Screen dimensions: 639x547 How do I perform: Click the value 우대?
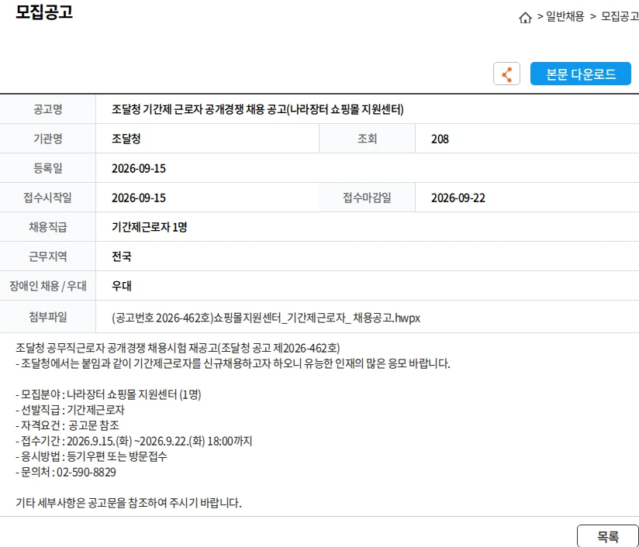(122, 286)
